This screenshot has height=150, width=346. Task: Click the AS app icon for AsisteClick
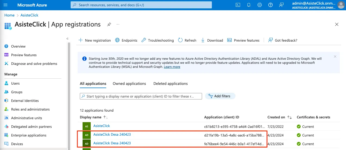pyautogui.click(x=87, y=126)
